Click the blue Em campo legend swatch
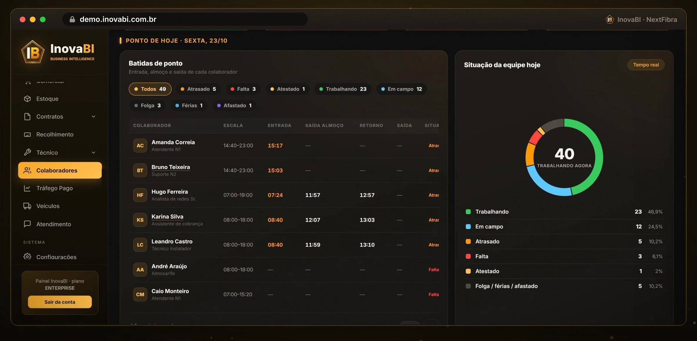 [x=468, y=227]
